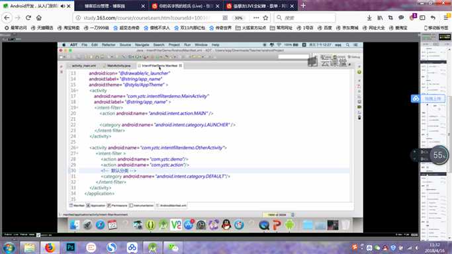The height and width of the screenshot is (254, 452).
Task: Open the 百度 bookmark
Action: click(325, 28)
